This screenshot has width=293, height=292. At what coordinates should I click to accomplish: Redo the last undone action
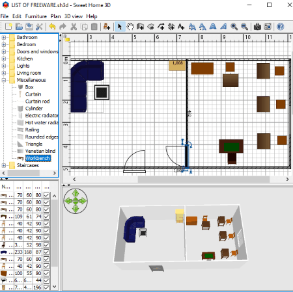63,27
